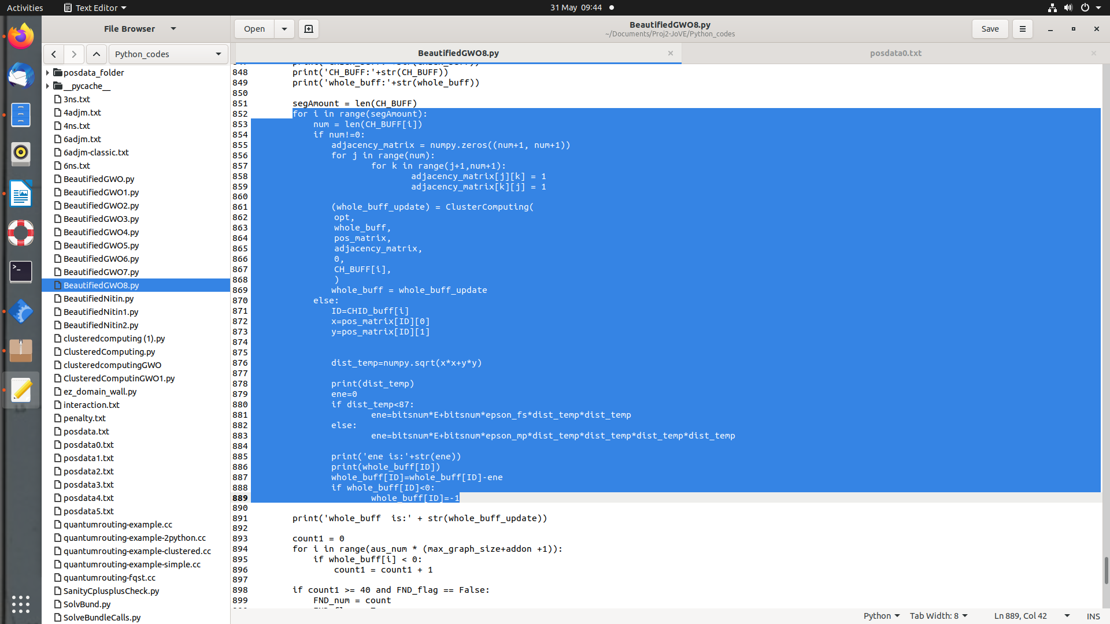Open BeautifiedGWO7.py in file browser
The width and height of the screenshot is (1110, 624).
[x=101, y=272]
